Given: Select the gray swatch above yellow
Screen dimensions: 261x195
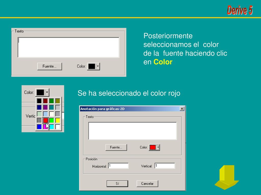Looking at the screenshot, I should coord(58,114).
